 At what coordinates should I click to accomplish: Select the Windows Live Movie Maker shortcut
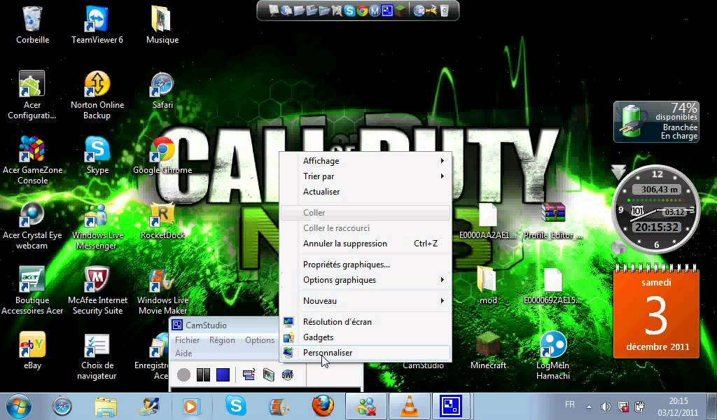pos(162,290)
